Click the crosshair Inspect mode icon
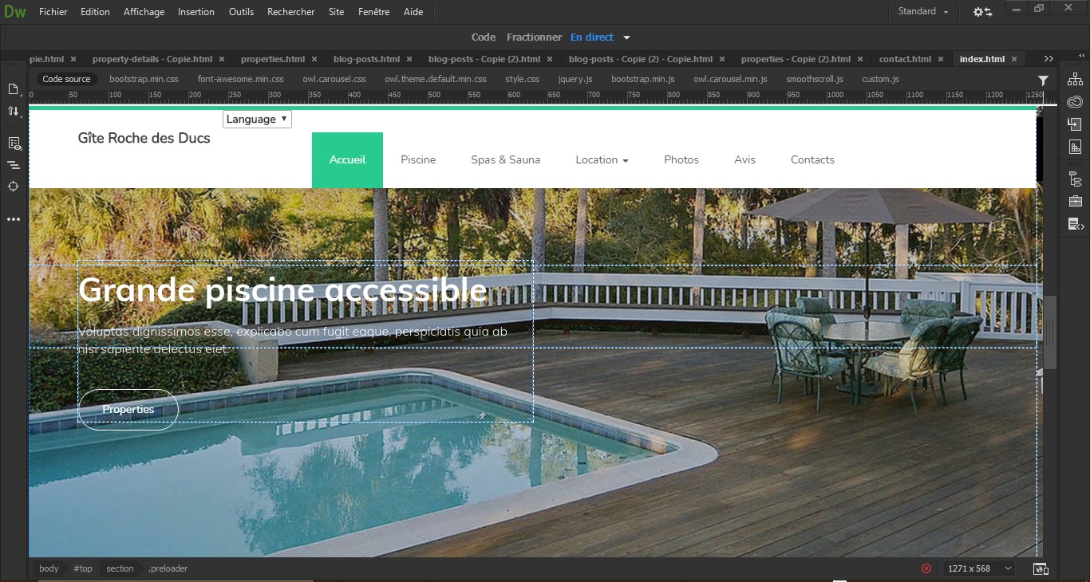Screen dimensions: 1090x582 click(14, 187)
